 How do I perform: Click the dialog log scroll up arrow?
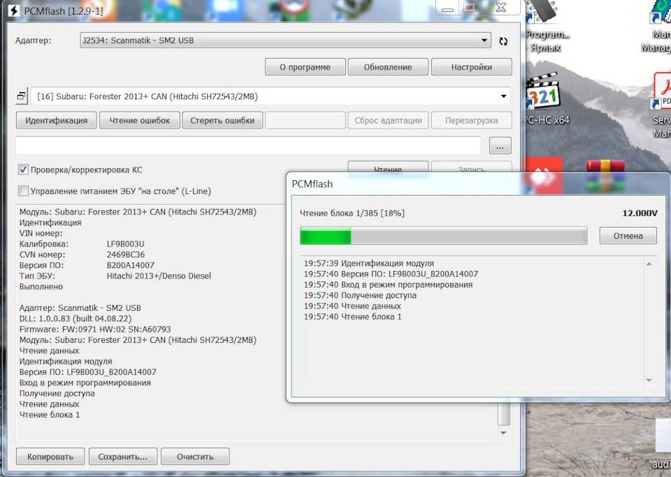click(x=649, y=264)
